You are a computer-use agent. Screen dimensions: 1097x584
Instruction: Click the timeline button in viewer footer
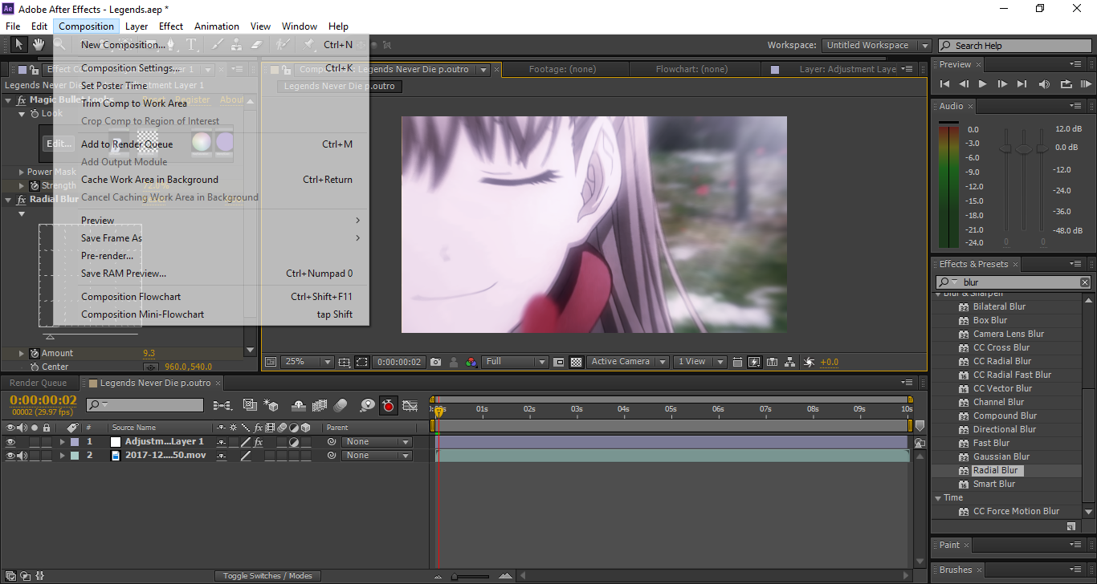click(x=772, y=362)
